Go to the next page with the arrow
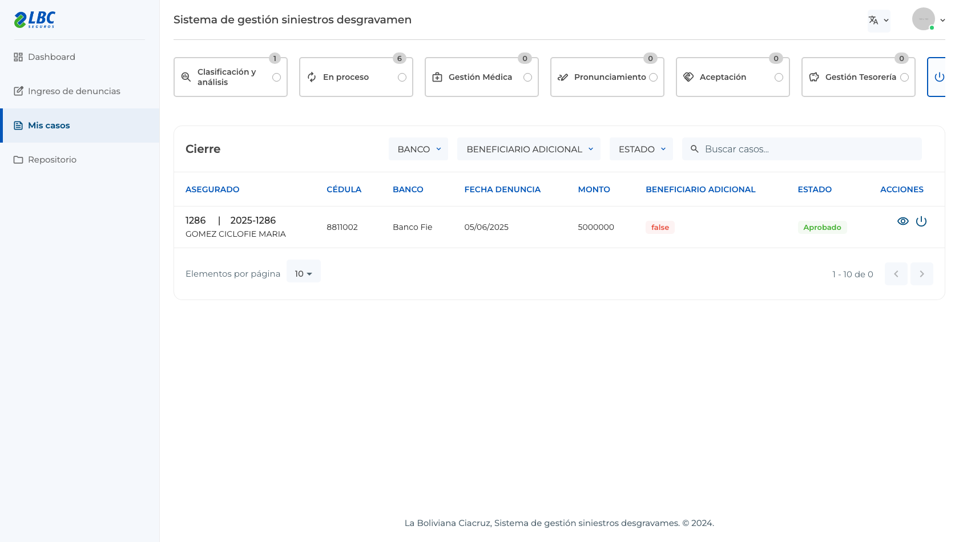Screen dimensions: 959x542 [x=921, y=274]
